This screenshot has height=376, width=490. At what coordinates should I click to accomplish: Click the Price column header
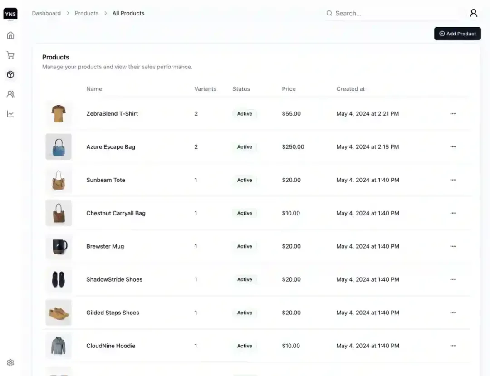point(289,89)
